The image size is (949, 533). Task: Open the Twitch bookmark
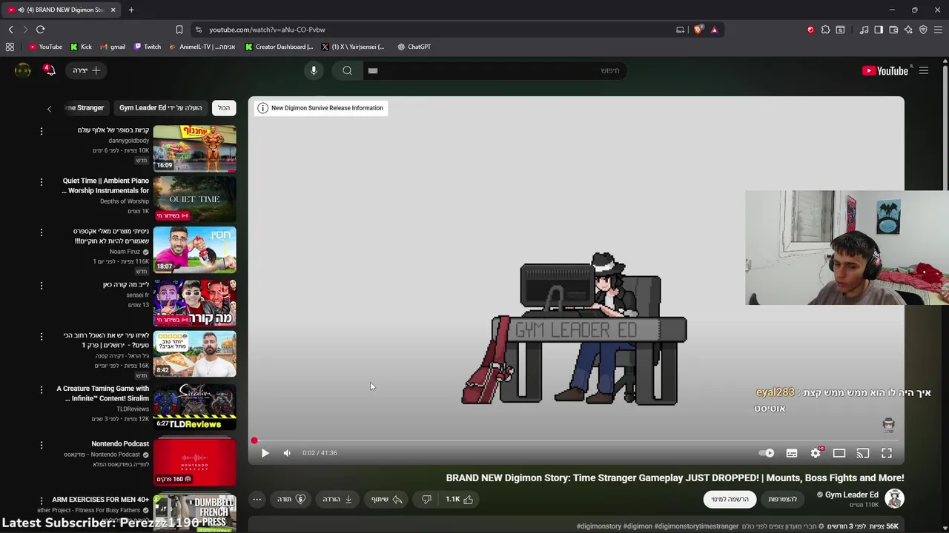[148, 47]
